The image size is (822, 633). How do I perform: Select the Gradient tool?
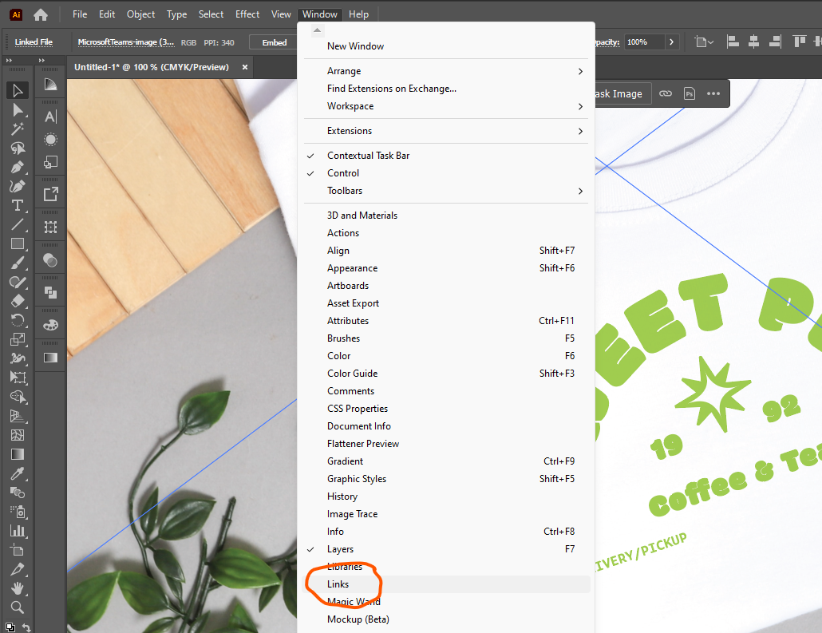point(18,454)
